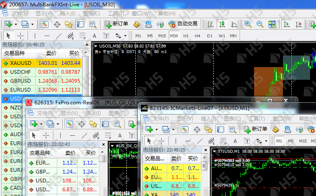The width and height of the screenshot is (316, 196).
Task: Click teal shaded session box on USOIL chart
Action: tap(296, 68)
